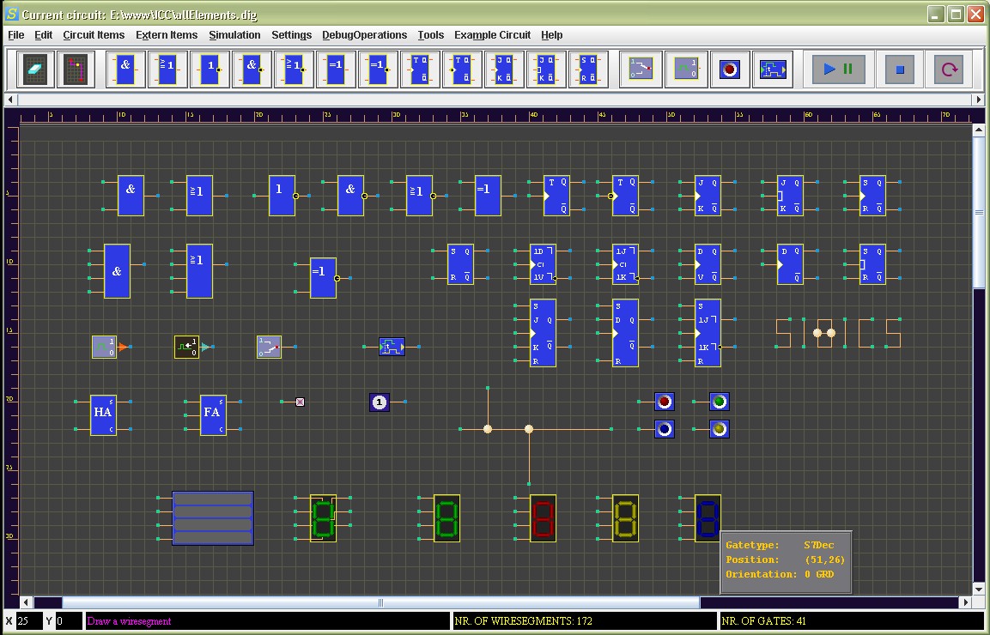
Task: Select the S J K R flip-flop on canvas
Action: (x=543, y=333)
